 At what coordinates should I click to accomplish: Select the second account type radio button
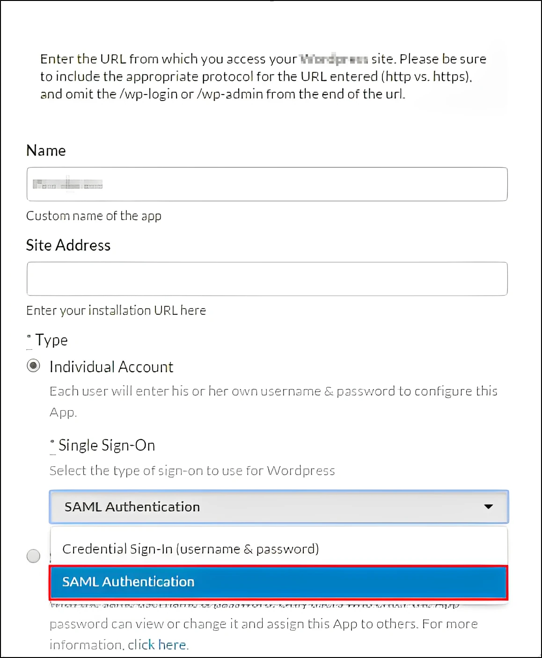tap(33, 556)
